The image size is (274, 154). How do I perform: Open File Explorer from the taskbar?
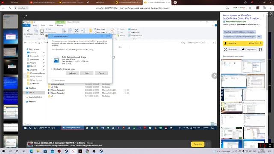(38, 151)
